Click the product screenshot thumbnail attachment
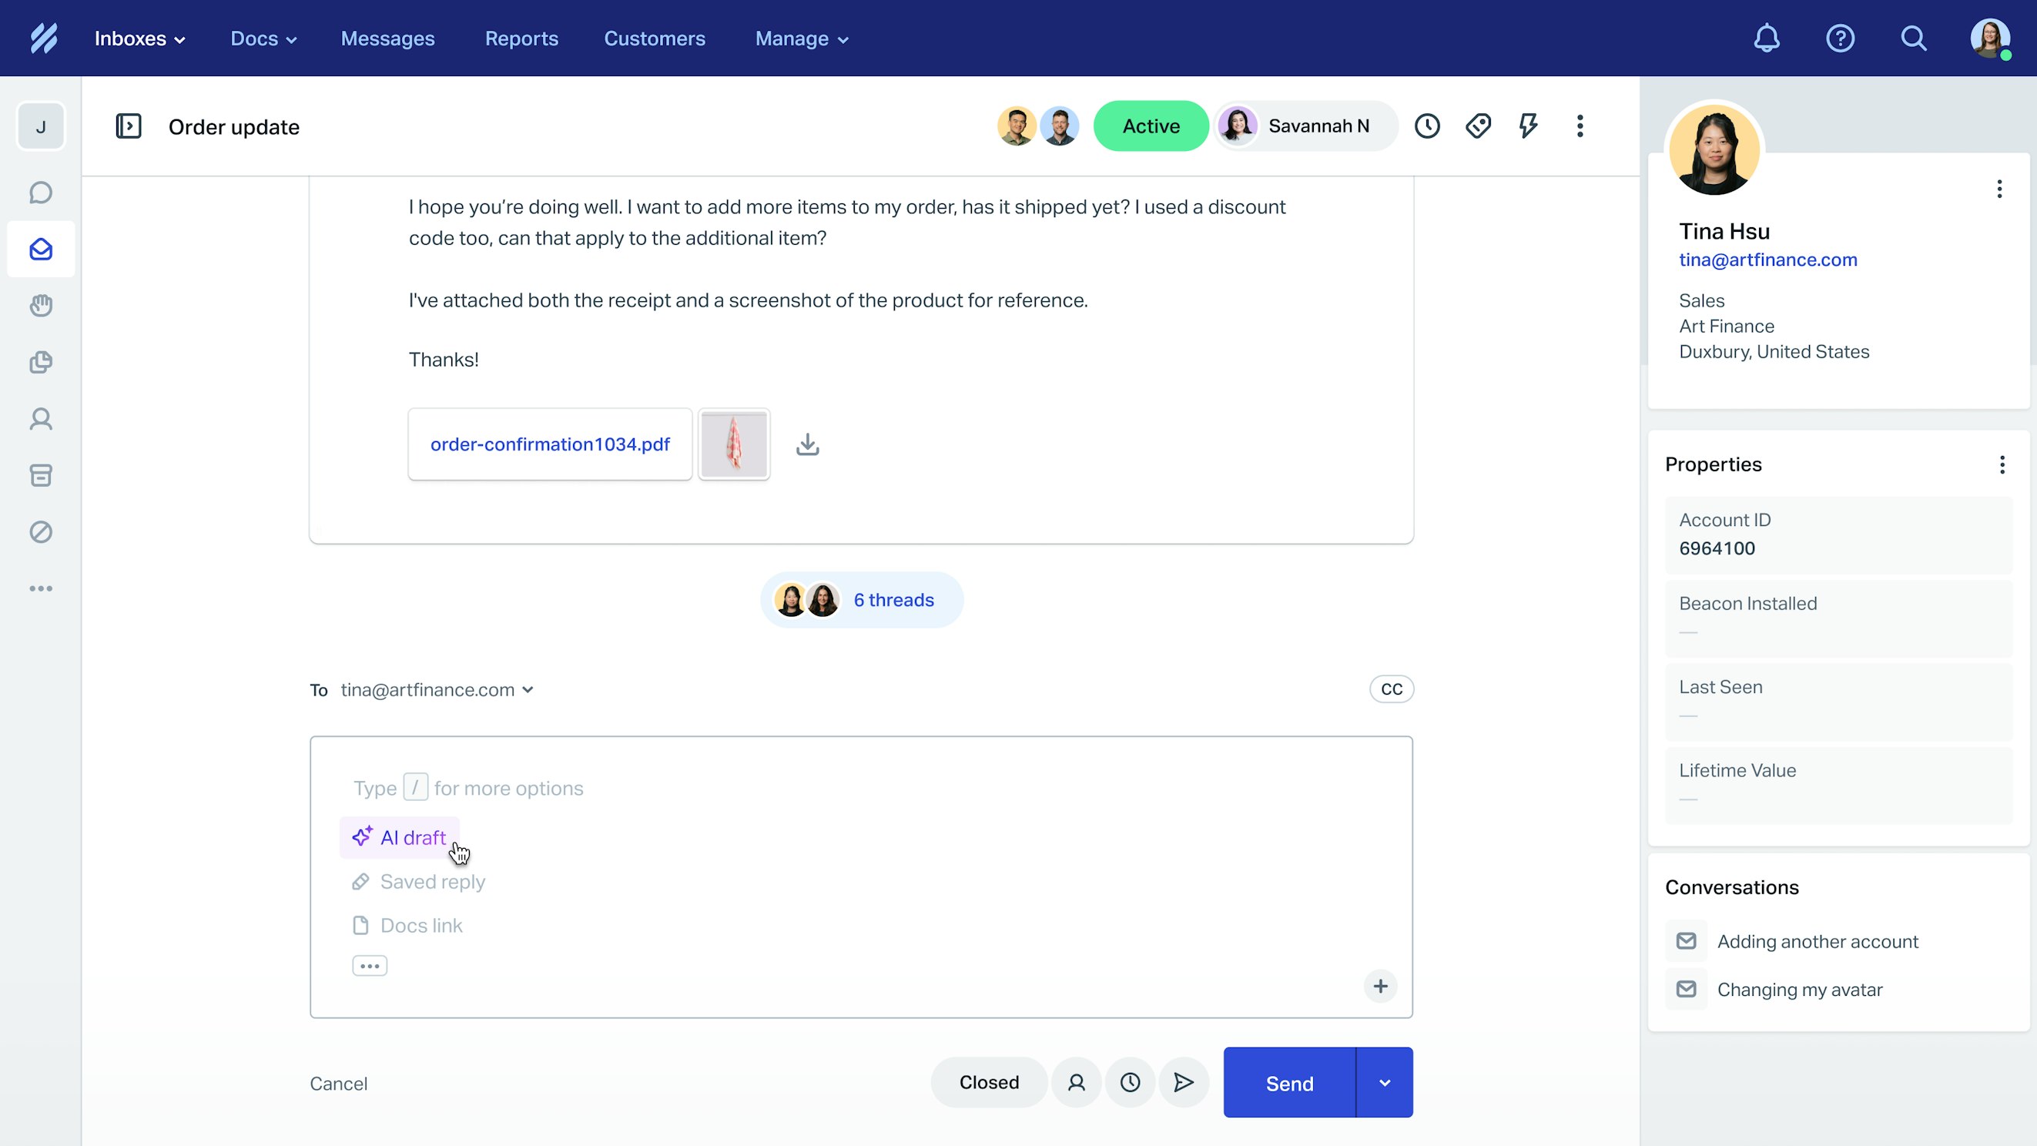Viewport: 2037px width, 1146px height. click(733, 442)
